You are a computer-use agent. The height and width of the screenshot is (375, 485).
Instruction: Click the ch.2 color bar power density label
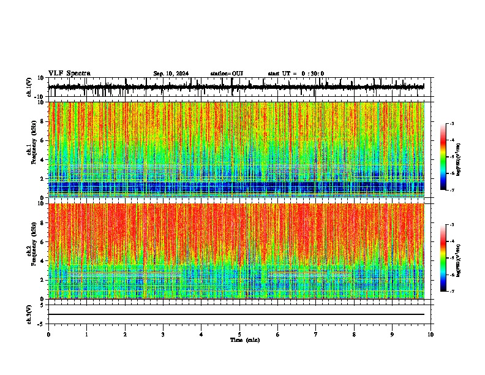click(x=459, y=261)
